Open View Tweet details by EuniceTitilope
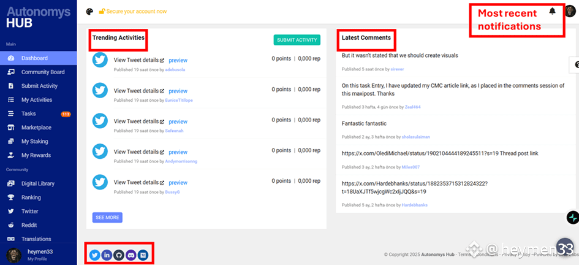This screenshot has height=265, width=579. tap(139, 91)
